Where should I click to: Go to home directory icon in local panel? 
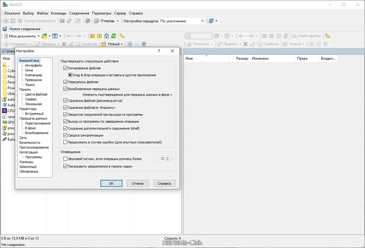click(106, 36)
